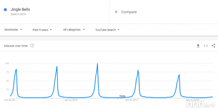Click the Apr 24, 2016 axis label
Image resolution: width=218 pixels, height=109 pixels.
(x=71, y=100)
